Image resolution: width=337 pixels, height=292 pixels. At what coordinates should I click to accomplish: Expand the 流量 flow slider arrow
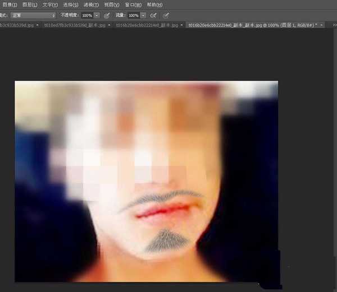pos(143,15)
